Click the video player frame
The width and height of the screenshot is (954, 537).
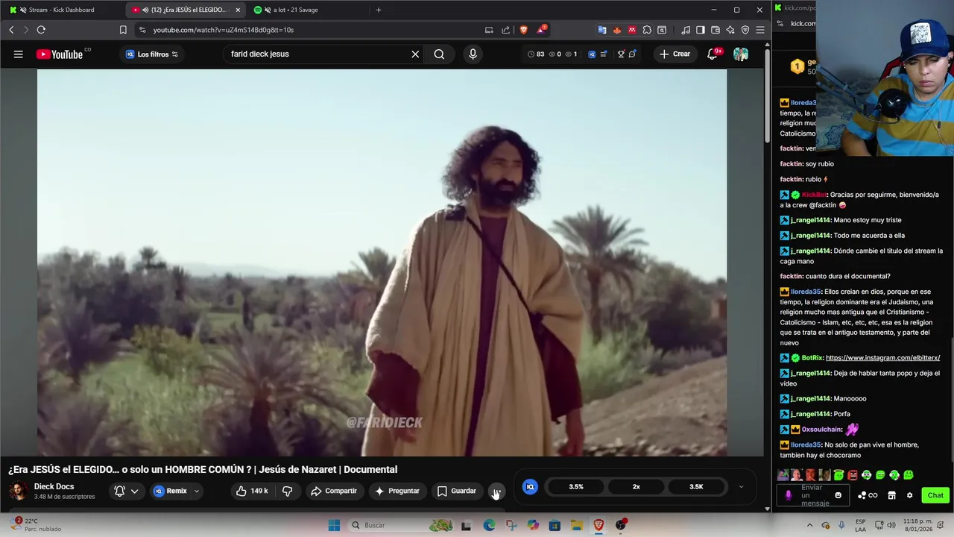point(382,263)
